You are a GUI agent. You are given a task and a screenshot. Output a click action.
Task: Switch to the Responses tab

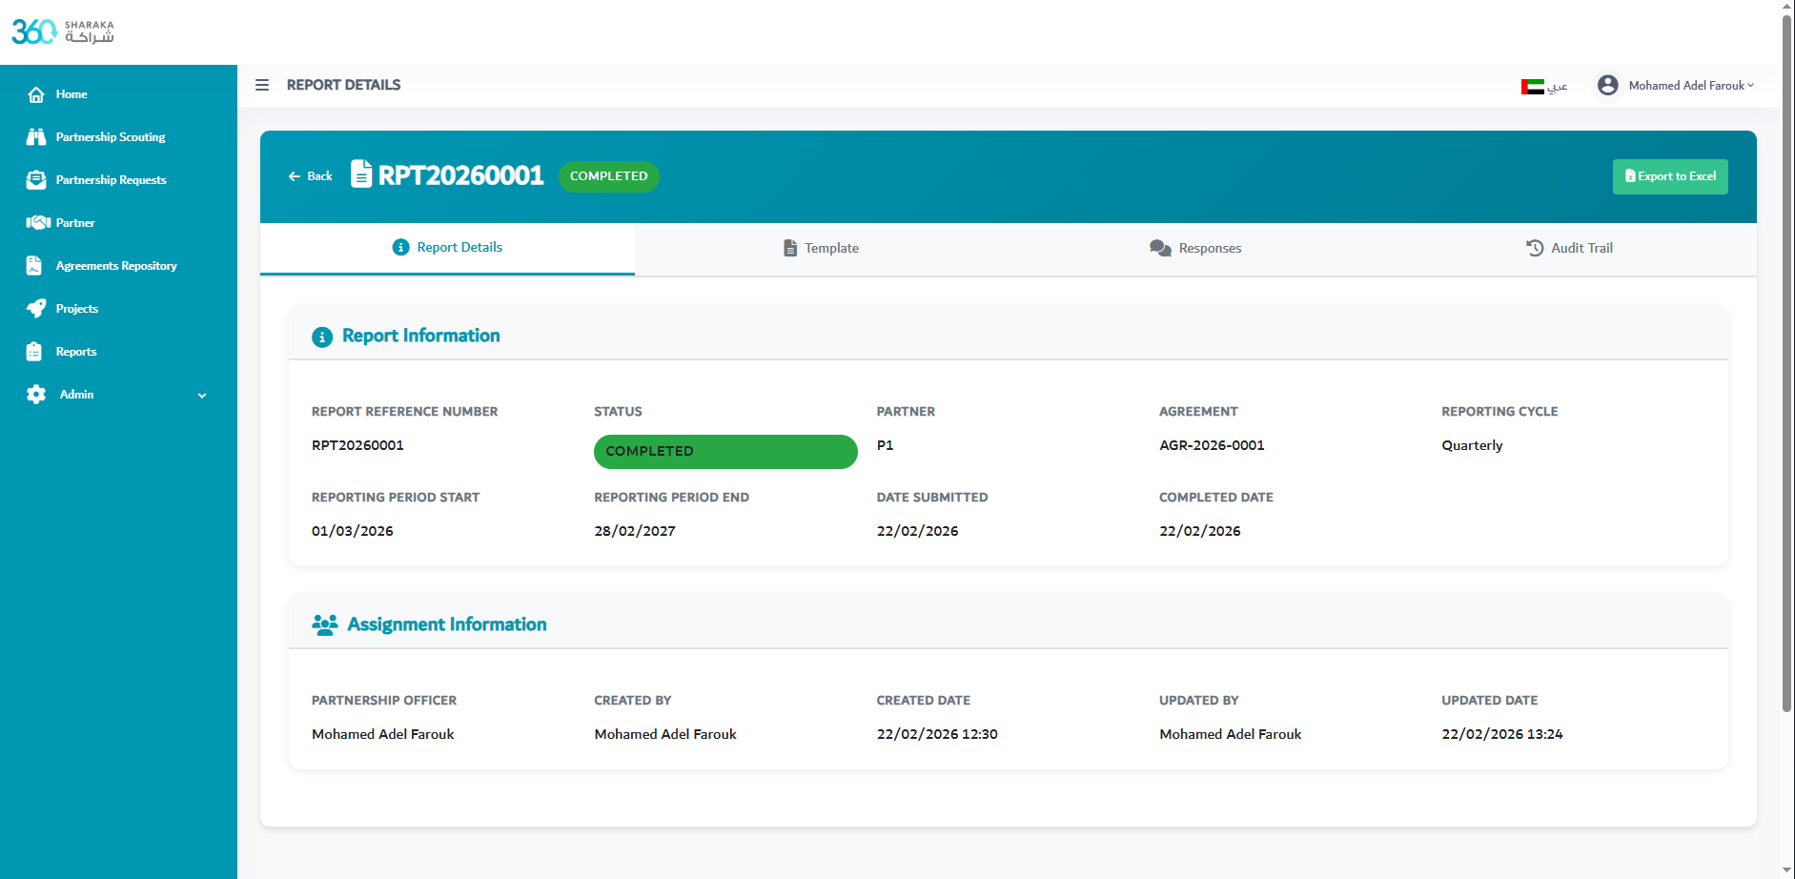[x=1195, y=248]
